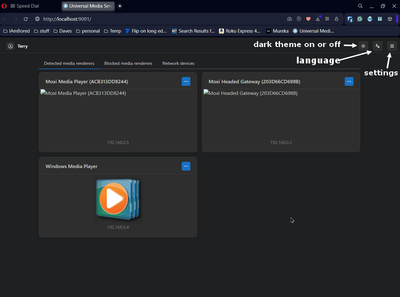Switch to the Speed Dial tab
Image resolution: width=400 pixels, height=297 pixels.
(25, 6)
